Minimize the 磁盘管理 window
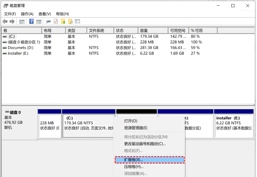Screen dimensions: 257x177 coord(218,6)
